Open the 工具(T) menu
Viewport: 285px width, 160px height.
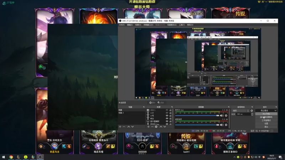point(182,25)
